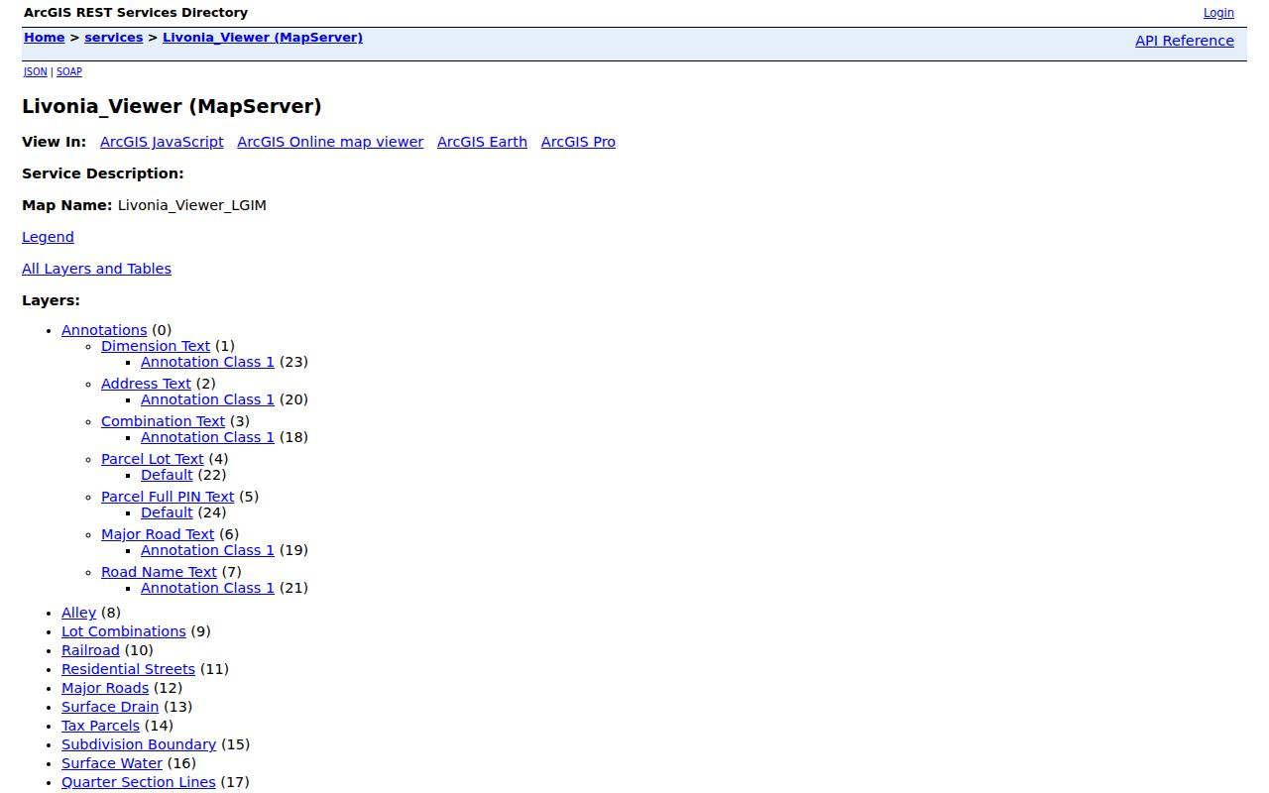1269x793 pixels.
Task: Open the Alley layer
Action: (x=78, y=613)
